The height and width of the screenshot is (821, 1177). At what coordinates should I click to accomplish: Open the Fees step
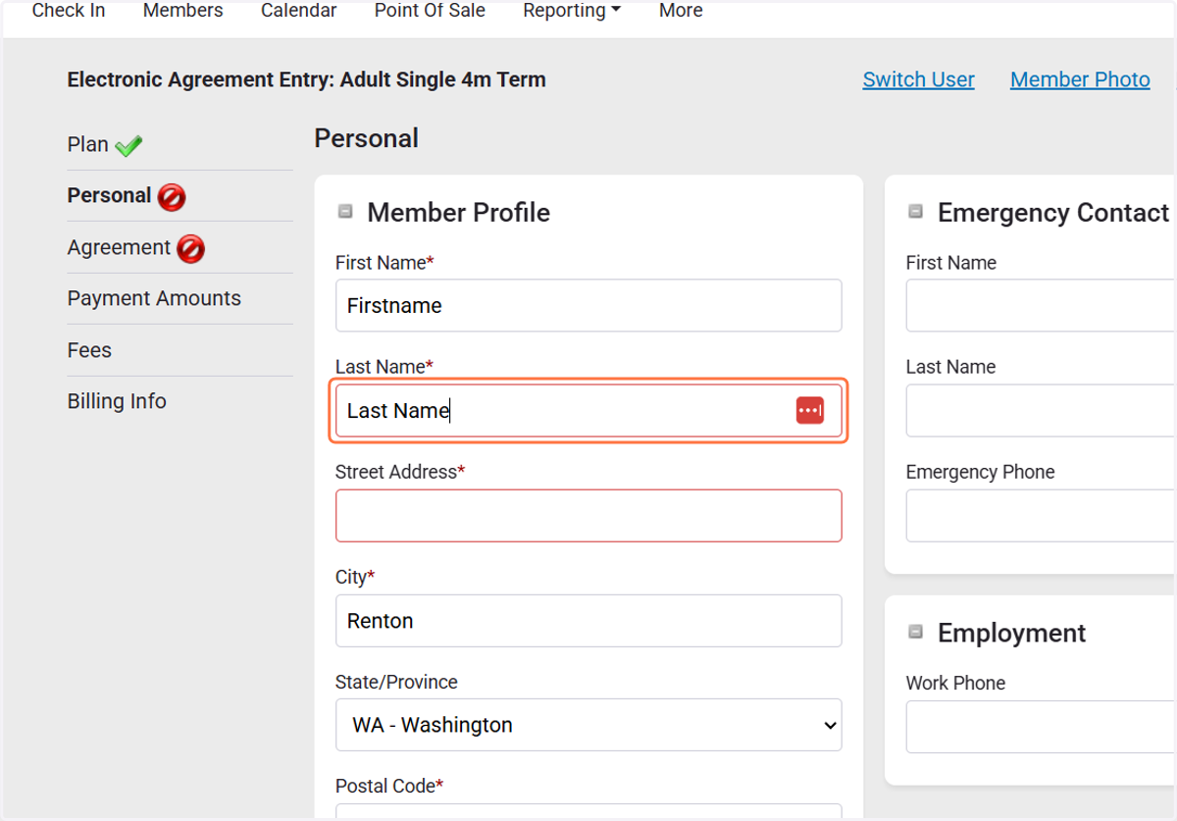[89, 350]
